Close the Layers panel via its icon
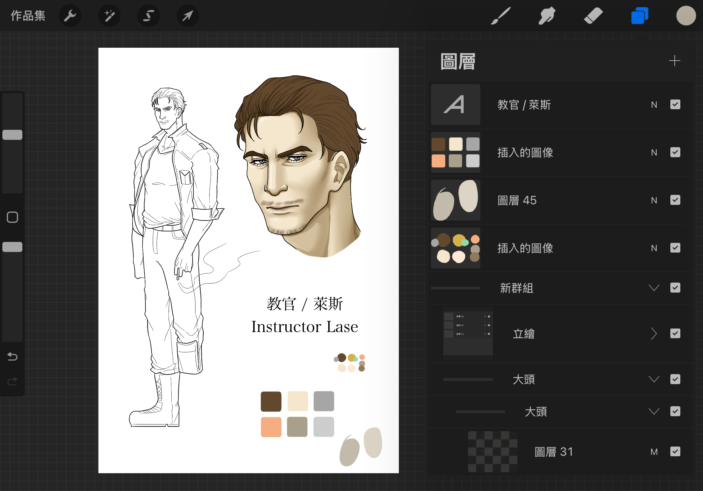This screenshot has height=491, width=703. 639,16
